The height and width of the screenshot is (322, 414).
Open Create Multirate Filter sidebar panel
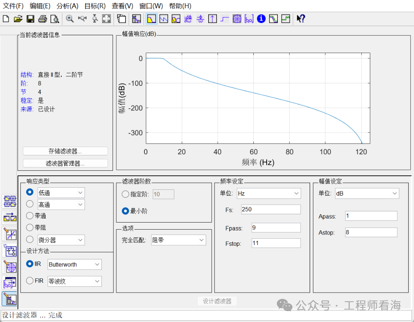pos(10,201)
